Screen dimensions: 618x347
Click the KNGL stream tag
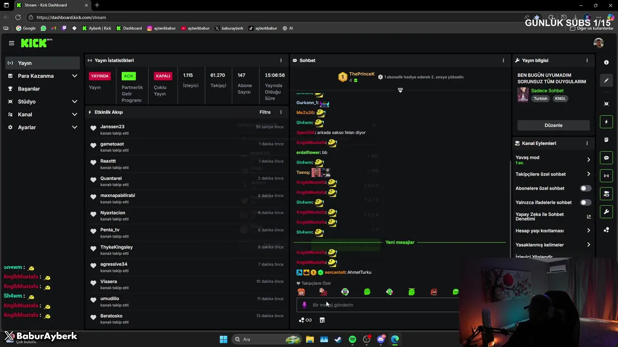[x=560, y=98]
